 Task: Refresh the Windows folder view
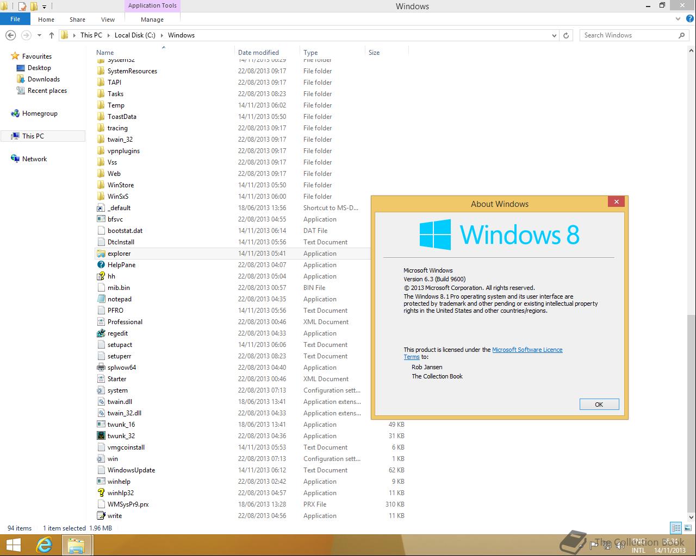(566, 35)
